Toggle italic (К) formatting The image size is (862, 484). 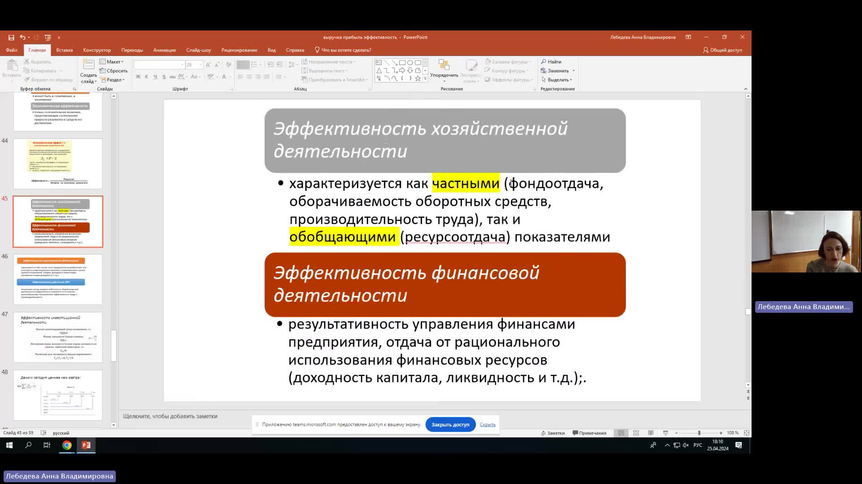146,77
